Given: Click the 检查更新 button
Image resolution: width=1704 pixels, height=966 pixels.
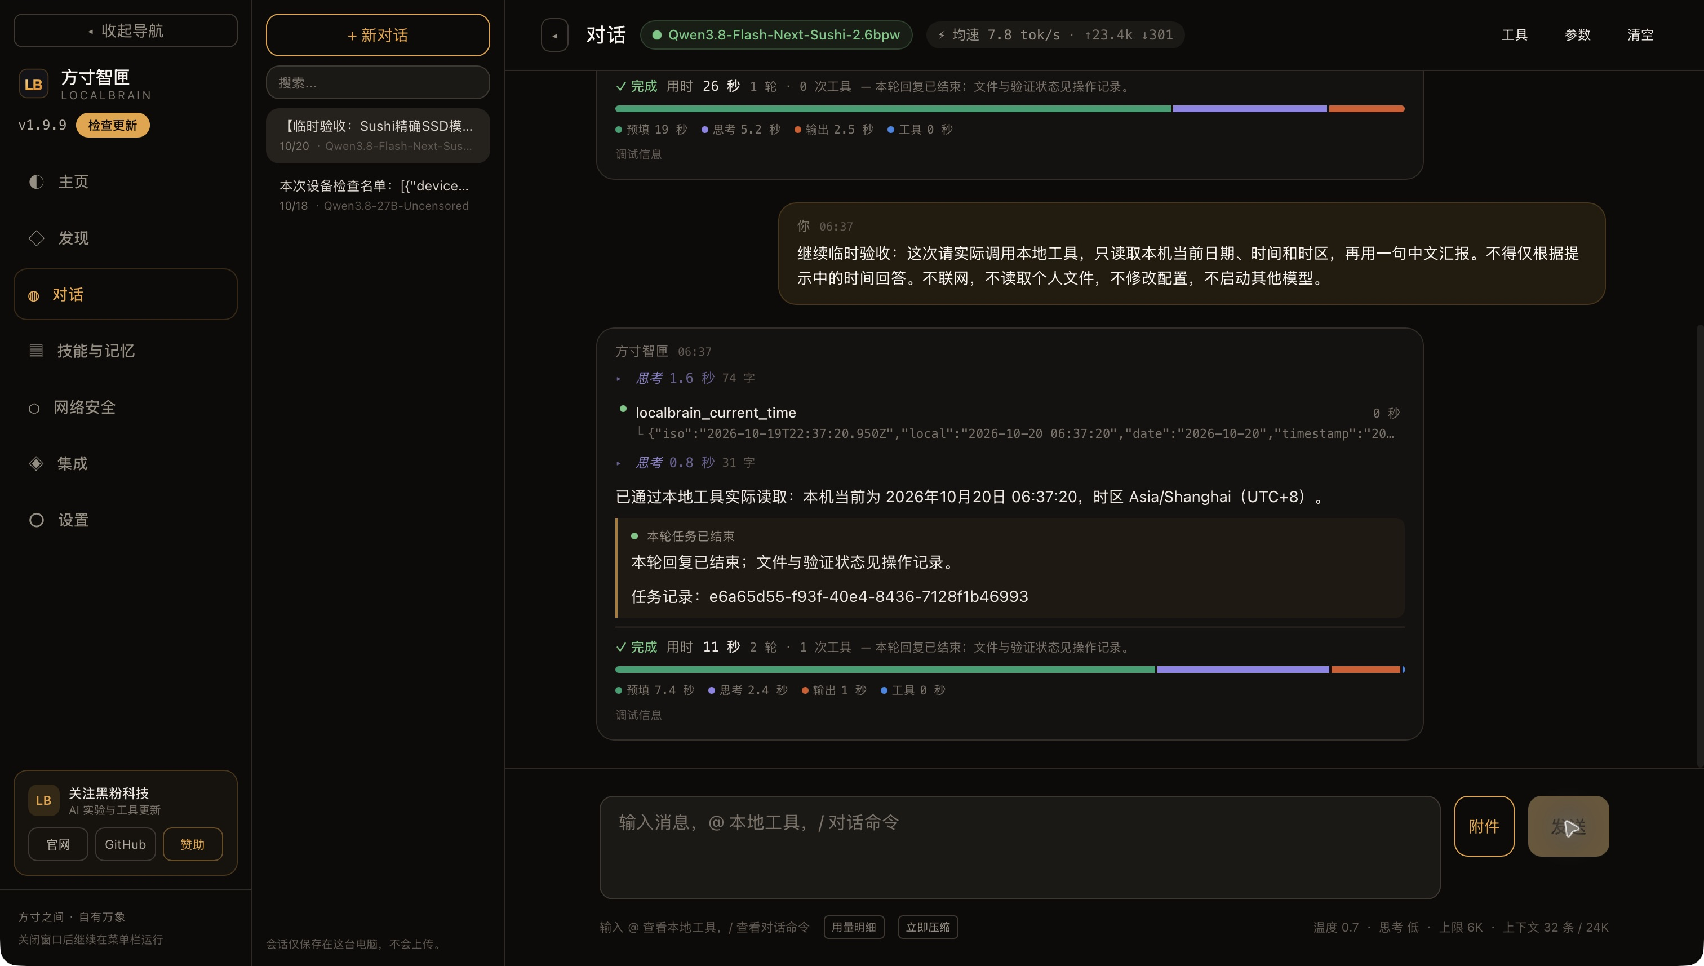Looking at the screenshot, I should [x=113, y=125].
